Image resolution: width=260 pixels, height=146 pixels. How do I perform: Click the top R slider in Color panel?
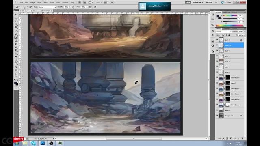[x=230, y=15]
